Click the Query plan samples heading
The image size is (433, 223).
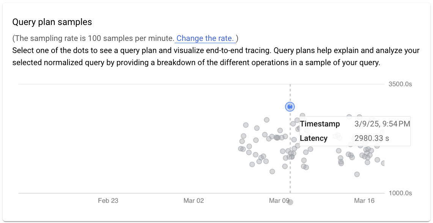coord(52,22)
